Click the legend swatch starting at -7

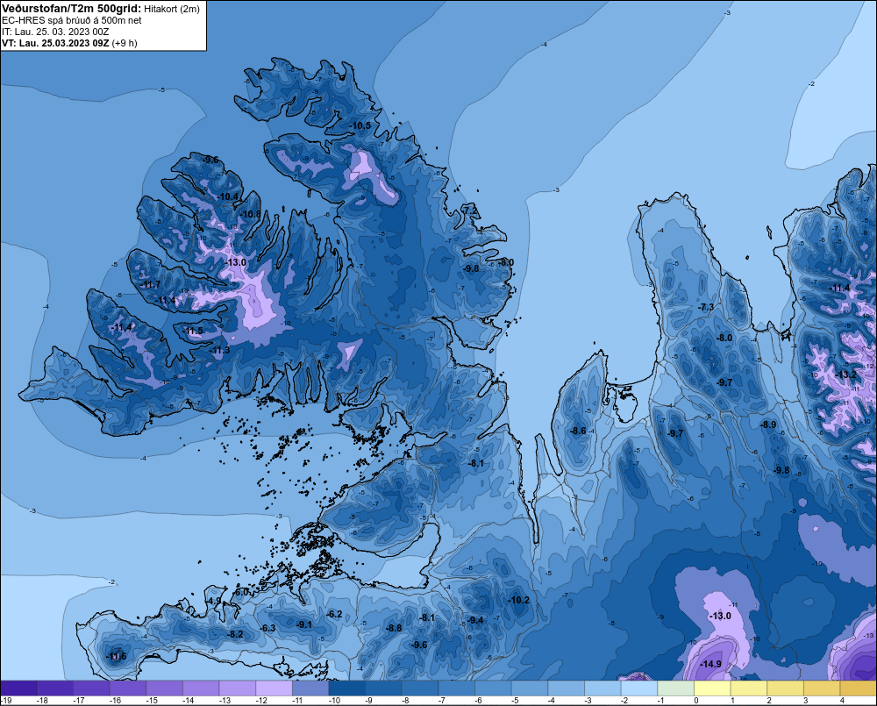(456, 688)
